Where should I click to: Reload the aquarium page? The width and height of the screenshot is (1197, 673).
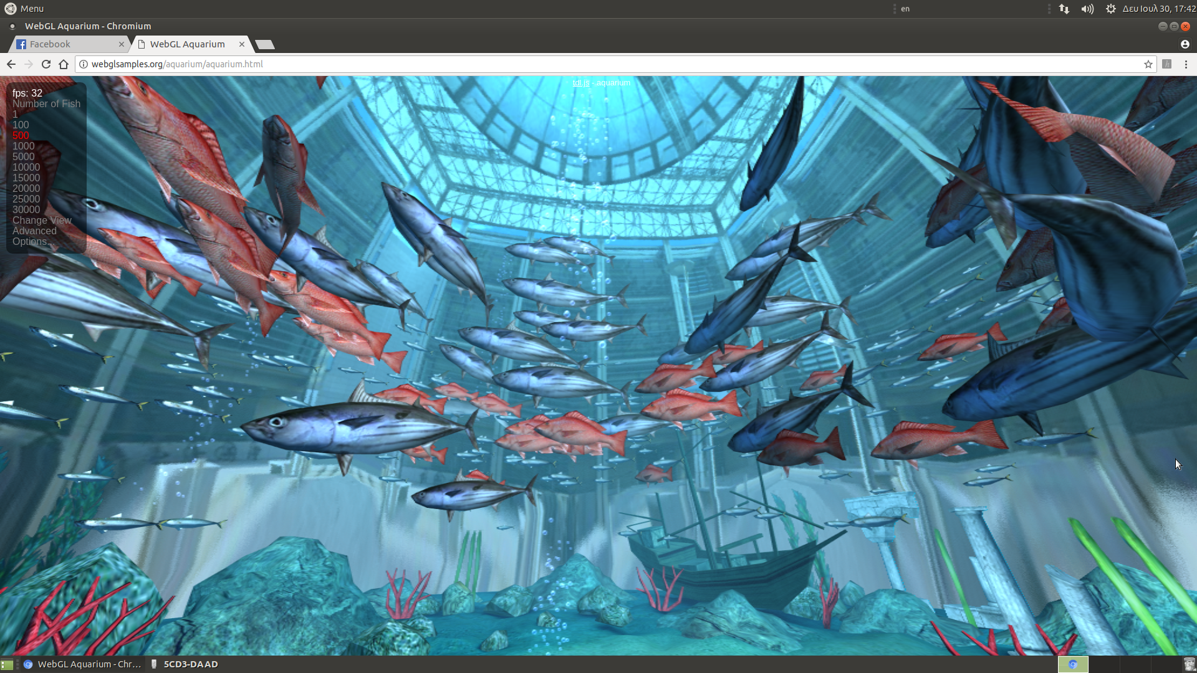(x=46, y=64)
